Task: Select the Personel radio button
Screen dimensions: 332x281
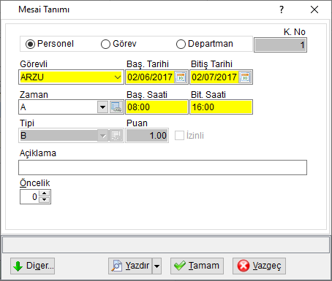Action: (31, 44)
